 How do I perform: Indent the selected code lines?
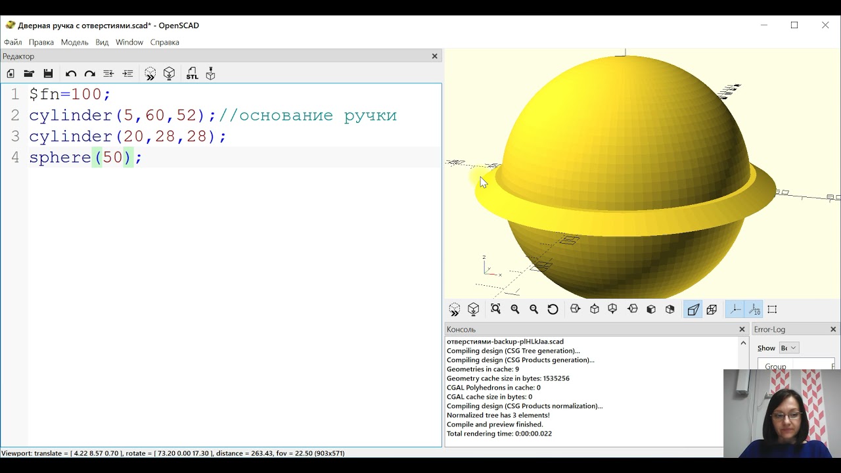click(x=127, y=74)
